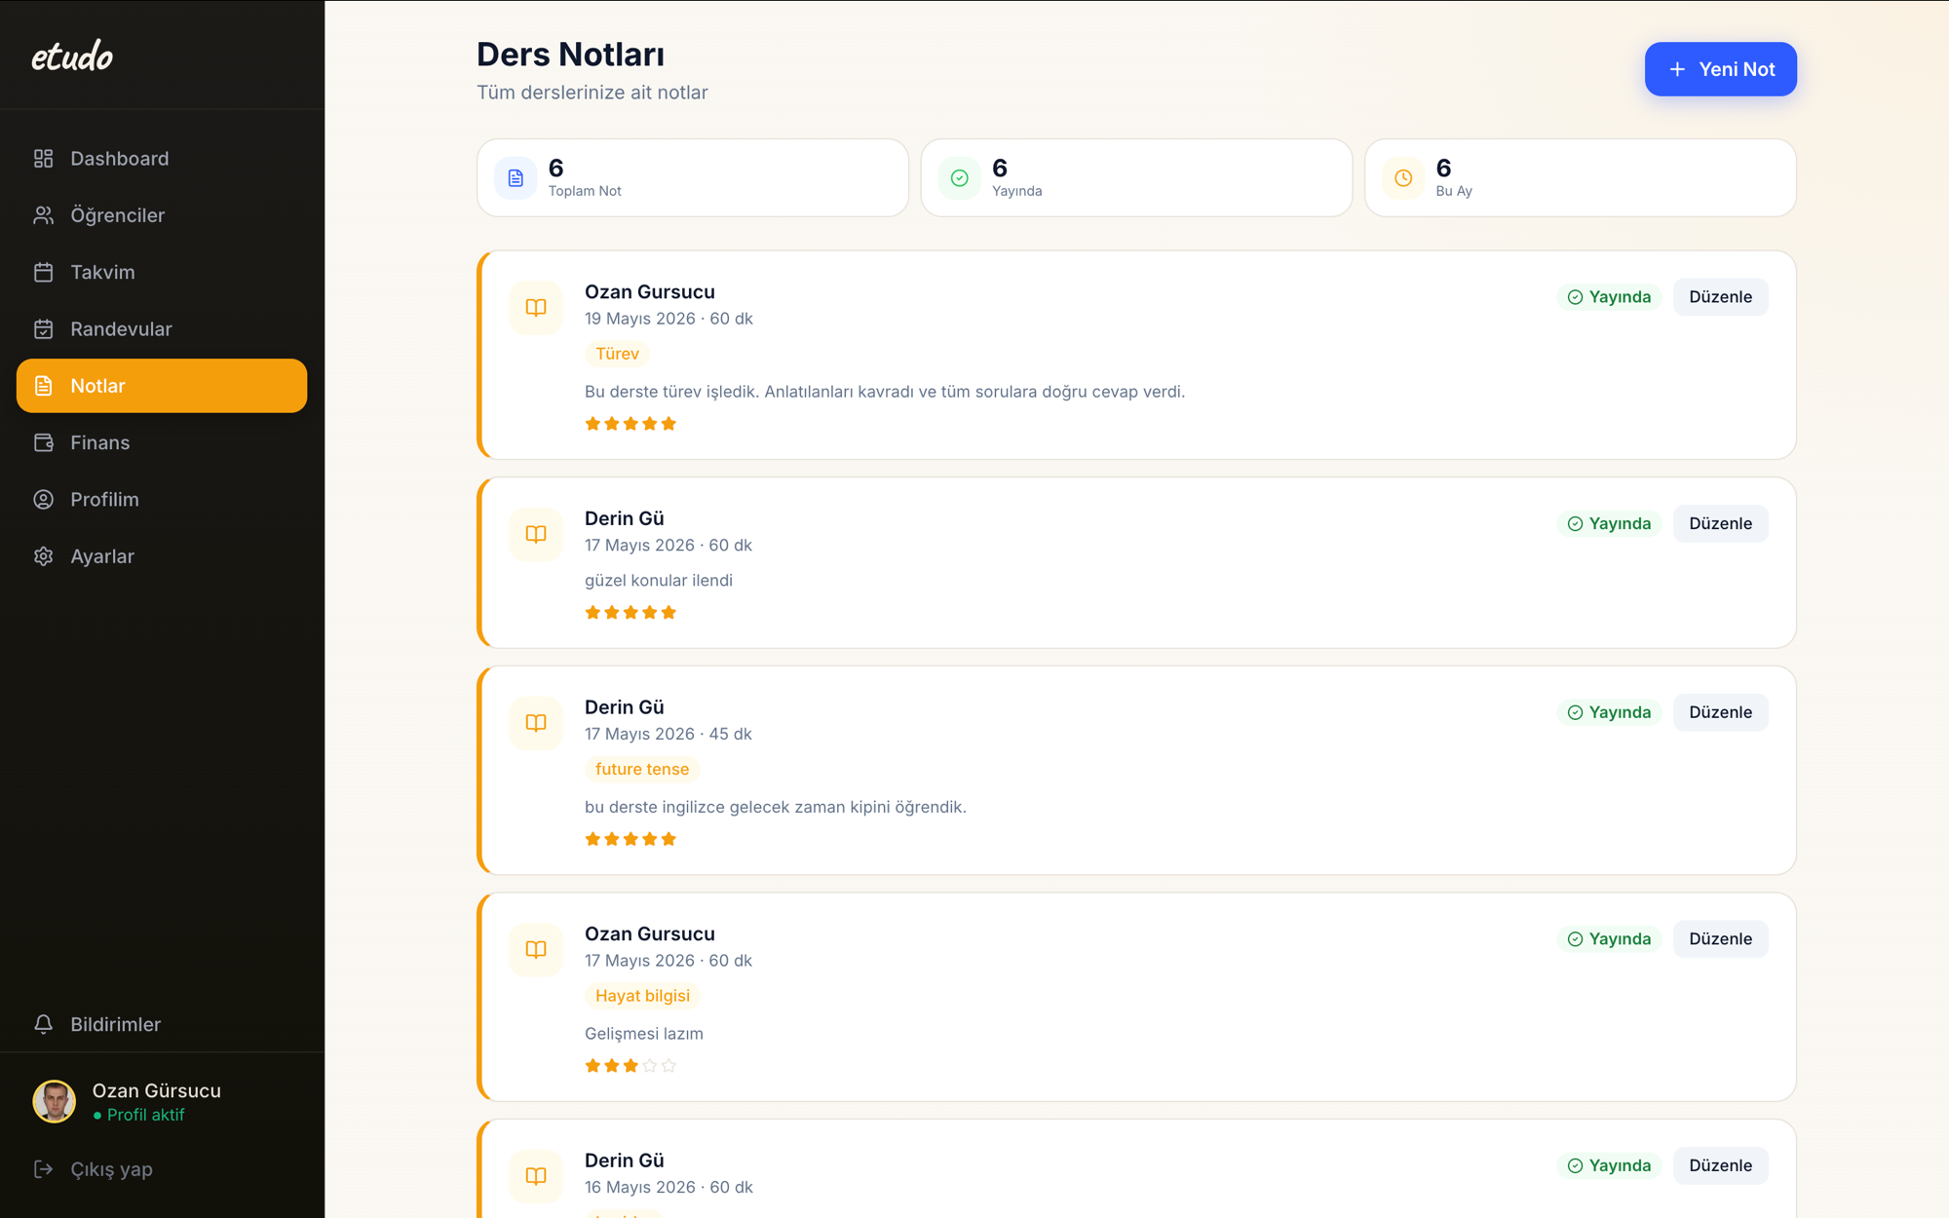This screenshot has height=1218, width=1949.
Task: Click the Yayında badge on Hayat bilgisi note
Action: coord(1609,939)
